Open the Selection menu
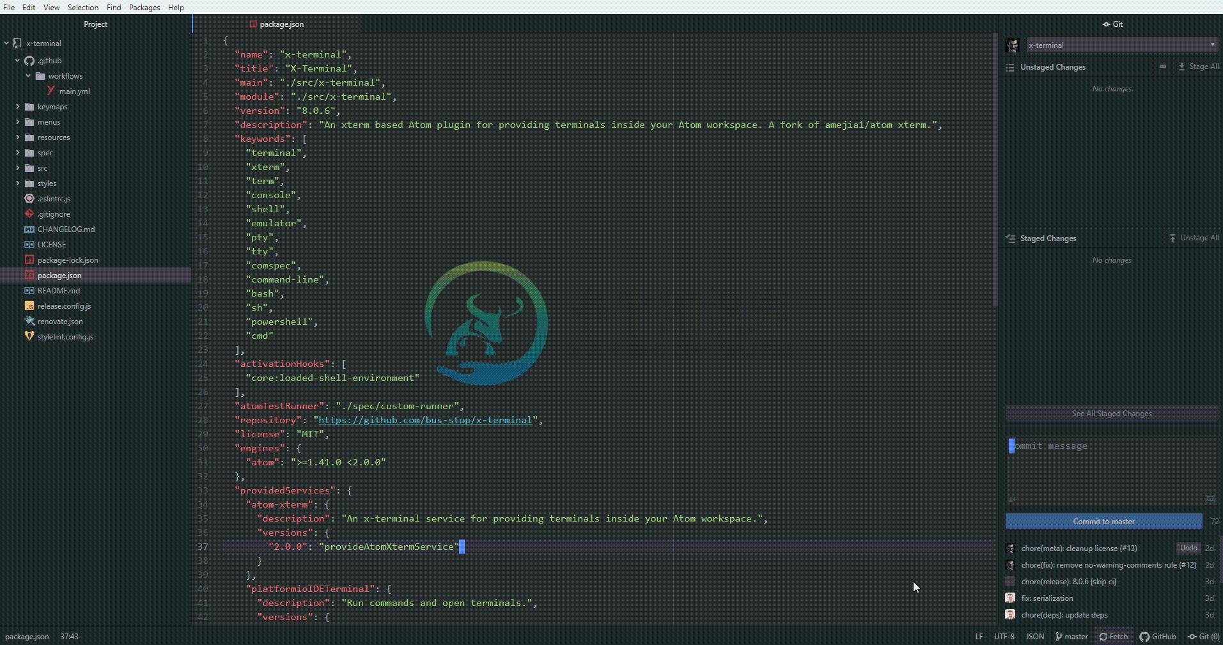 click(x=83, y=8)
